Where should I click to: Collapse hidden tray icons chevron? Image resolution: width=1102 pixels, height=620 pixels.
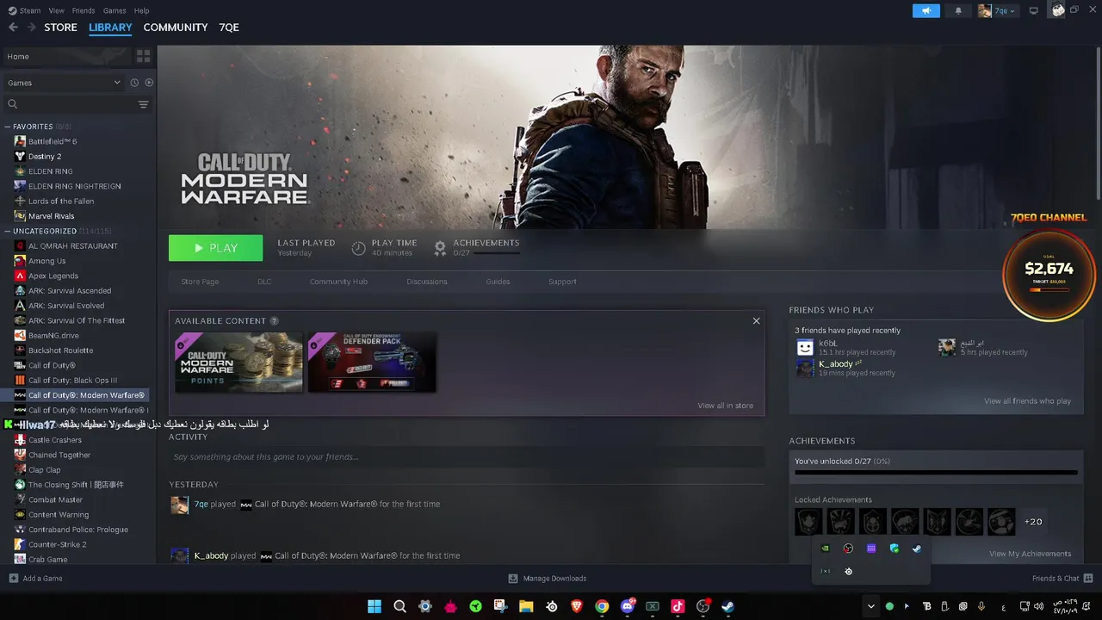pyautogui.click(x=871, y=606)
